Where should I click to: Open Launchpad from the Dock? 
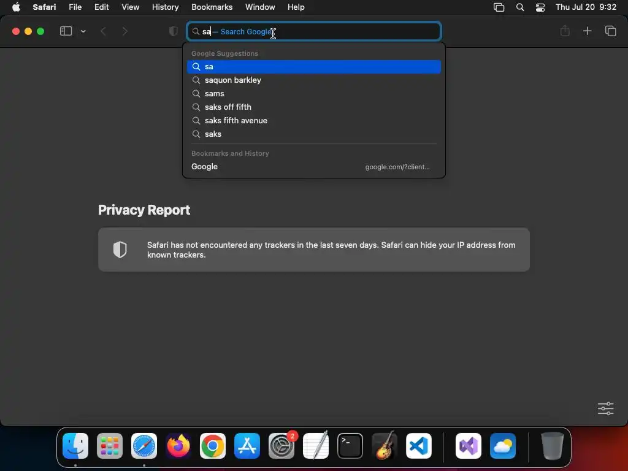point(110,446)
